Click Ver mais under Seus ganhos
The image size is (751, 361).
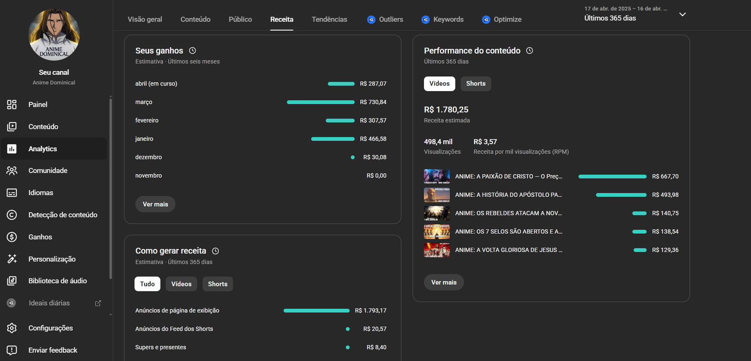click(x=155, y=204)
